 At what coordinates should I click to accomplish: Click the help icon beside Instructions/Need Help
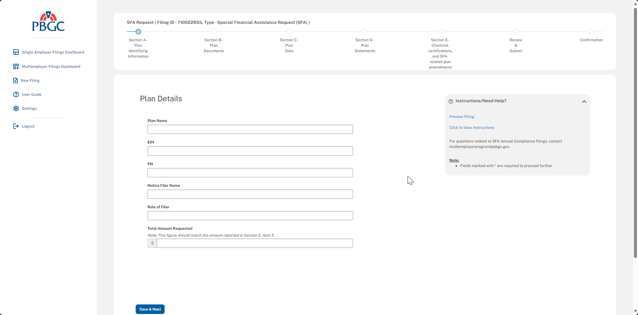click(x=451, y=101)
